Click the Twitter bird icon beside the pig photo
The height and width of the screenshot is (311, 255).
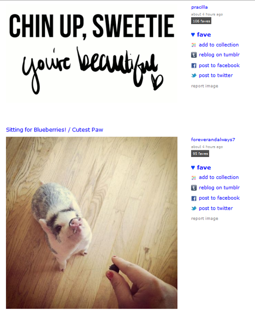coord(194,208)
